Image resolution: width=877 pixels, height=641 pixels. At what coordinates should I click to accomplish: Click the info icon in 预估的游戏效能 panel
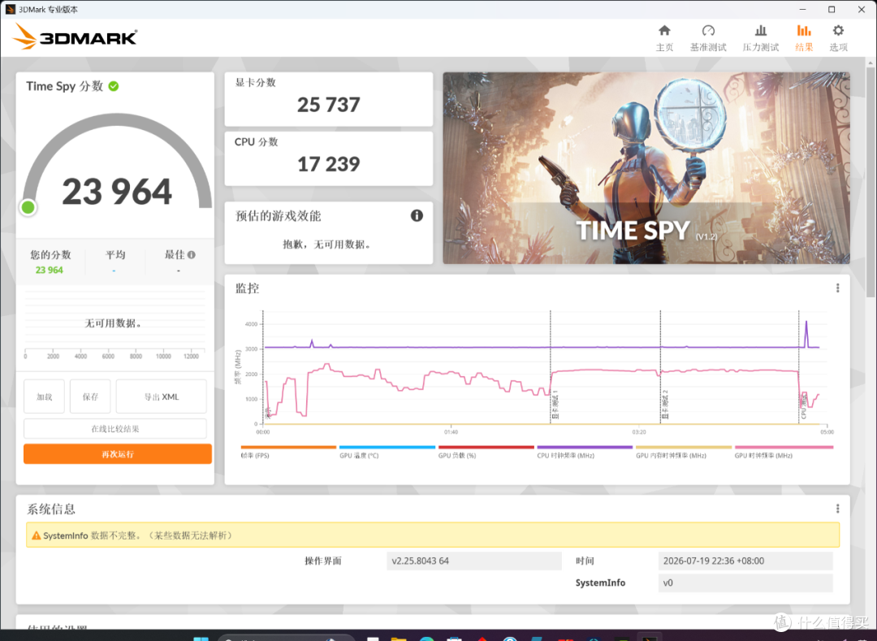[x=417, y=215]
